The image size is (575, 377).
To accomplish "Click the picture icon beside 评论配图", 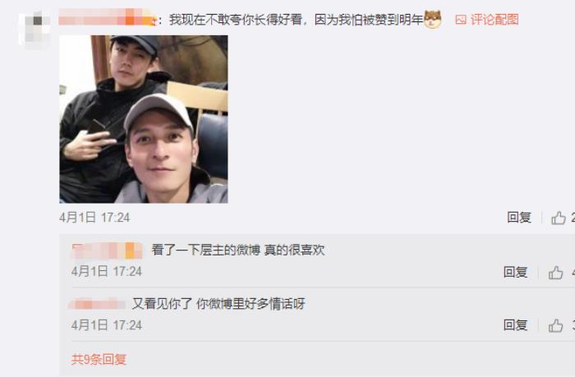I will 461,20.
